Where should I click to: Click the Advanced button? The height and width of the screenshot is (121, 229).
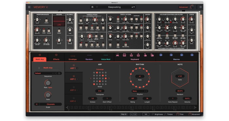click(x=183, y=7)
